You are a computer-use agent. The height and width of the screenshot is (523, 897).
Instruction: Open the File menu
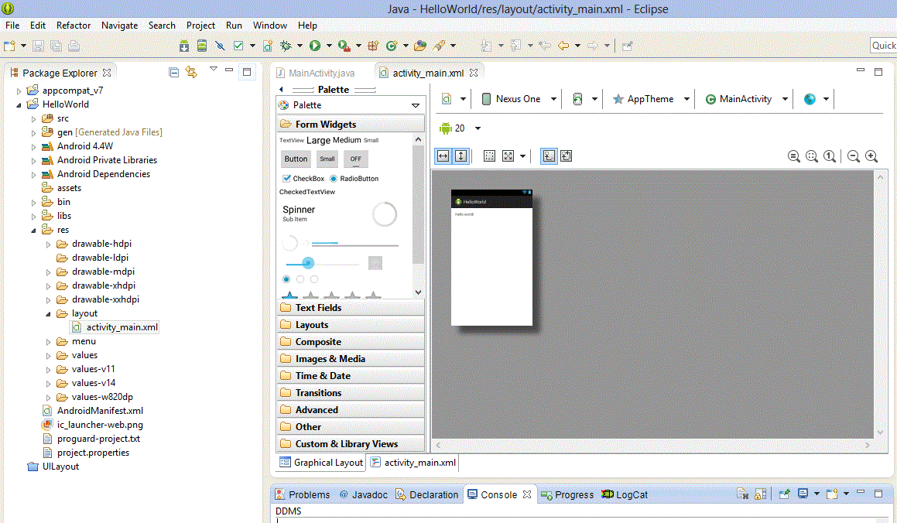(x=12, y=26)
